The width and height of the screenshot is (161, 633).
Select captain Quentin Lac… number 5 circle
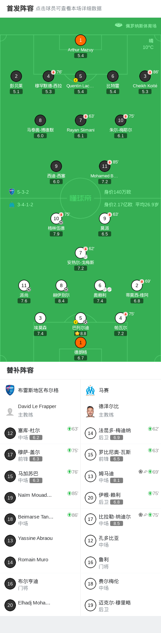point(81,76)
